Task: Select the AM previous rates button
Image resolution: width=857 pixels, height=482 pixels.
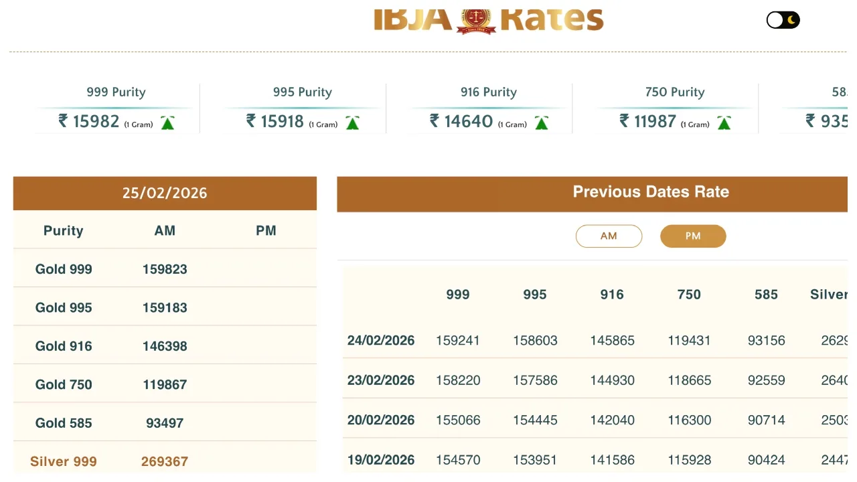Action: (x=609, y=236)
